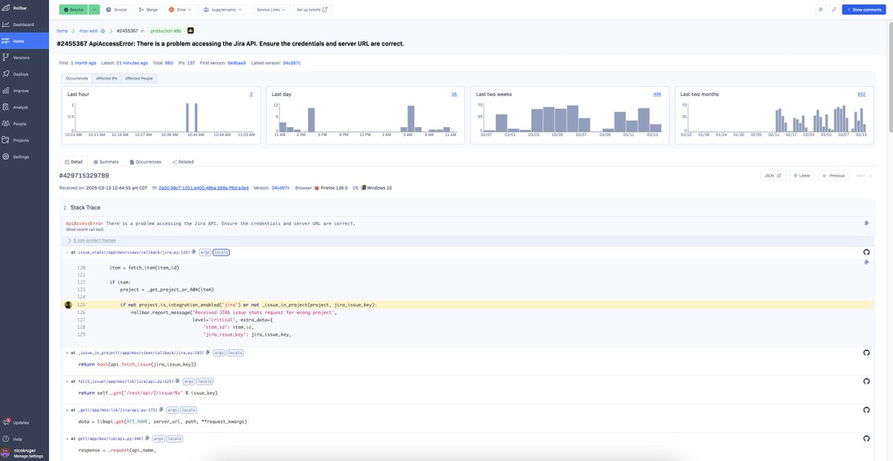Viewport: 893px width, 461px height.
Task: Toggle locals for fetch_issue frame
Action: click(x=205, y=381)
